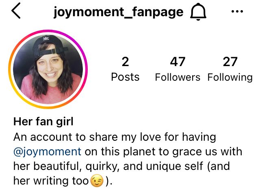Tap the 47 followers number
Image resolution: width=260 pixels, height=191 pixels.
178,62
